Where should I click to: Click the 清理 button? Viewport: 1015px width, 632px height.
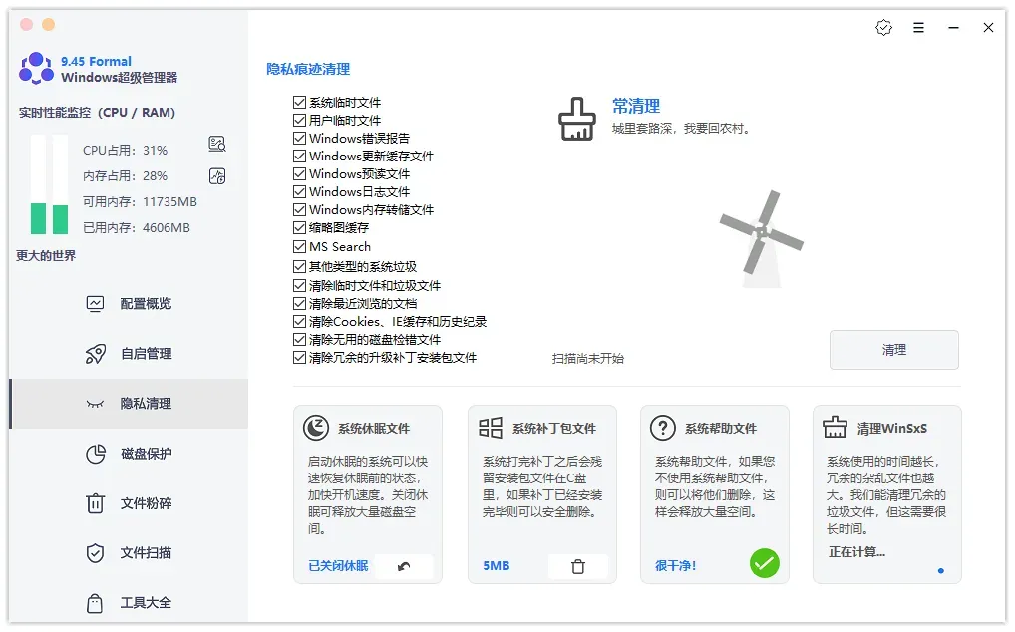(894, 350)
